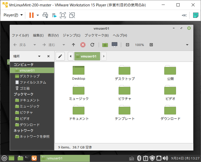
Task: Select the ダウンロード folder in file view
Action: [170, 110]
